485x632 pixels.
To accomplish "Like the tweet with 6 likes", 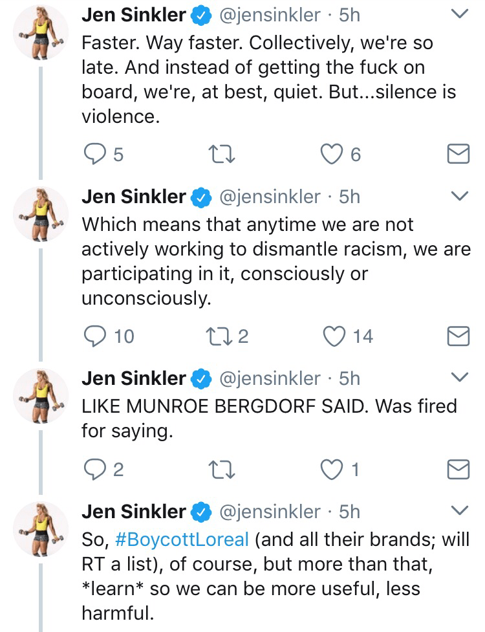I will (x=332, y=154).
